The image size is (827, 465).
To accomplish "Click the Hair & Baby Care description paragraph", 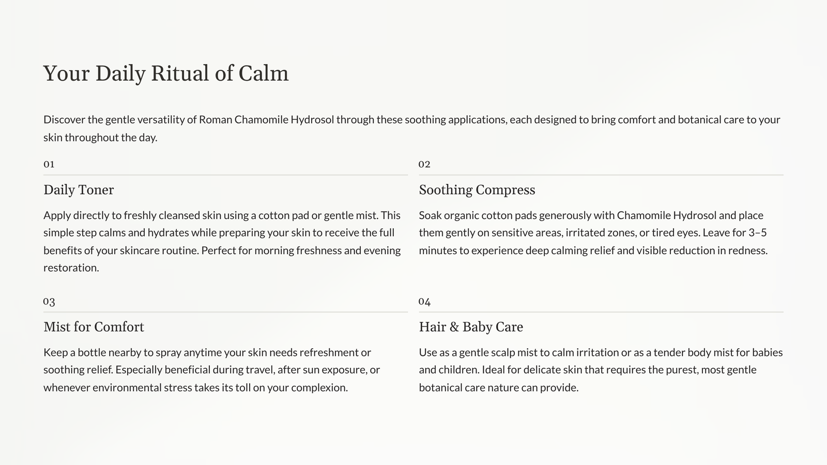I will coord(601,370).
